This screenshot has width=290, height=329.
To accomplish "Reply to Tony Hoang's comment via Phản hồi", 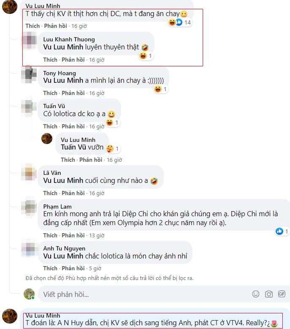I will point(73,93).
